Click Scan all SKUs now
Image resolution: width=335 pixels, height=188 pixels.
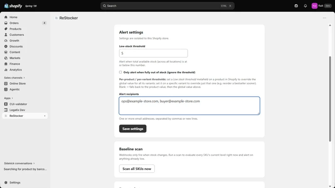[137, 169]
